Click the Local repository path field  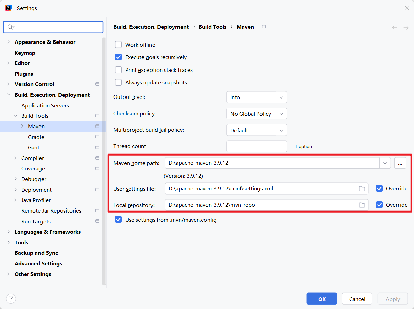(267, 205)
